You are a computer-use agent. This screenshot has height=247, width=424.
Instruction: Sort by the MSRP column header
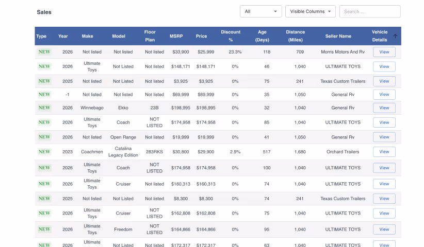click(176, 36)
